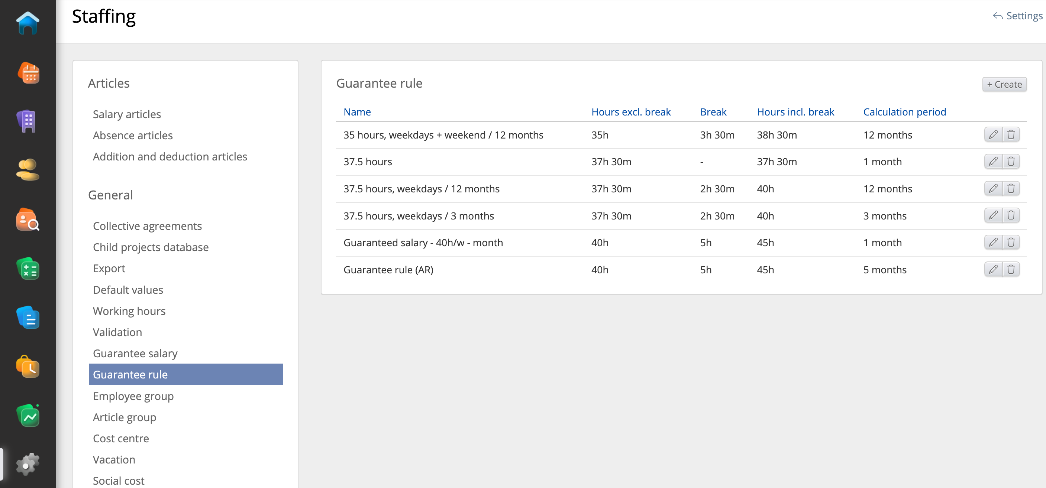Open the green chart analytics icon

pyautogui.click(x=28, y=415)
